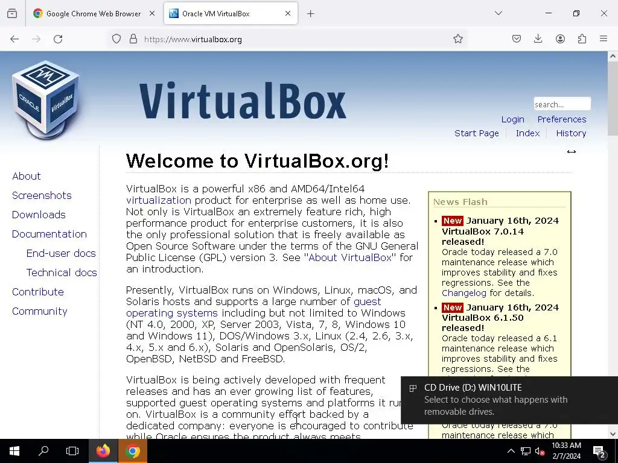The width and height of the screenshot is (618, 463).
Task: Open Task View in the taskbar
Action: point(72,451)
